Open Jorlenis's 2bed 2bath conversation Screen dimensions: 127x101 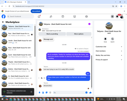[17, 84]
